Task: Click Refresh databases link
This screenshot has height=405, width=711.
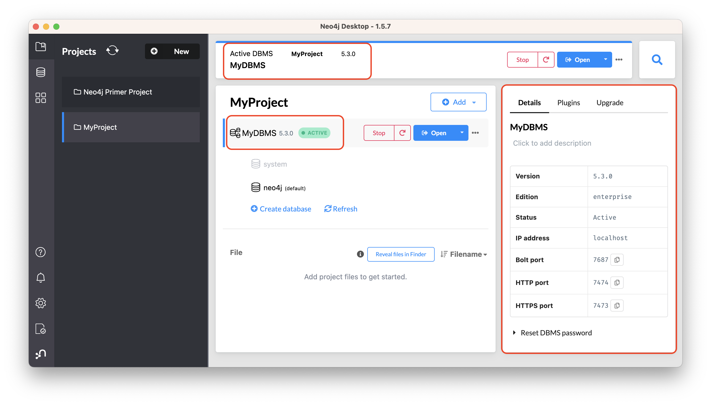Action: click(341, 209)
